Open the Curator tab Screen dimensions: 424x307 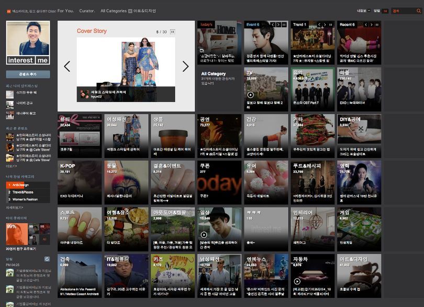click(87, 11)
